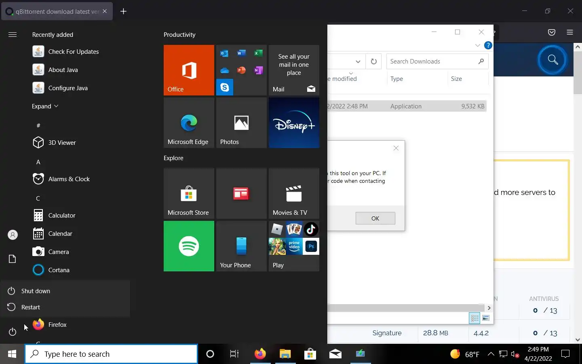
Task: Sort files by the Type column
Action: (417, 79)
